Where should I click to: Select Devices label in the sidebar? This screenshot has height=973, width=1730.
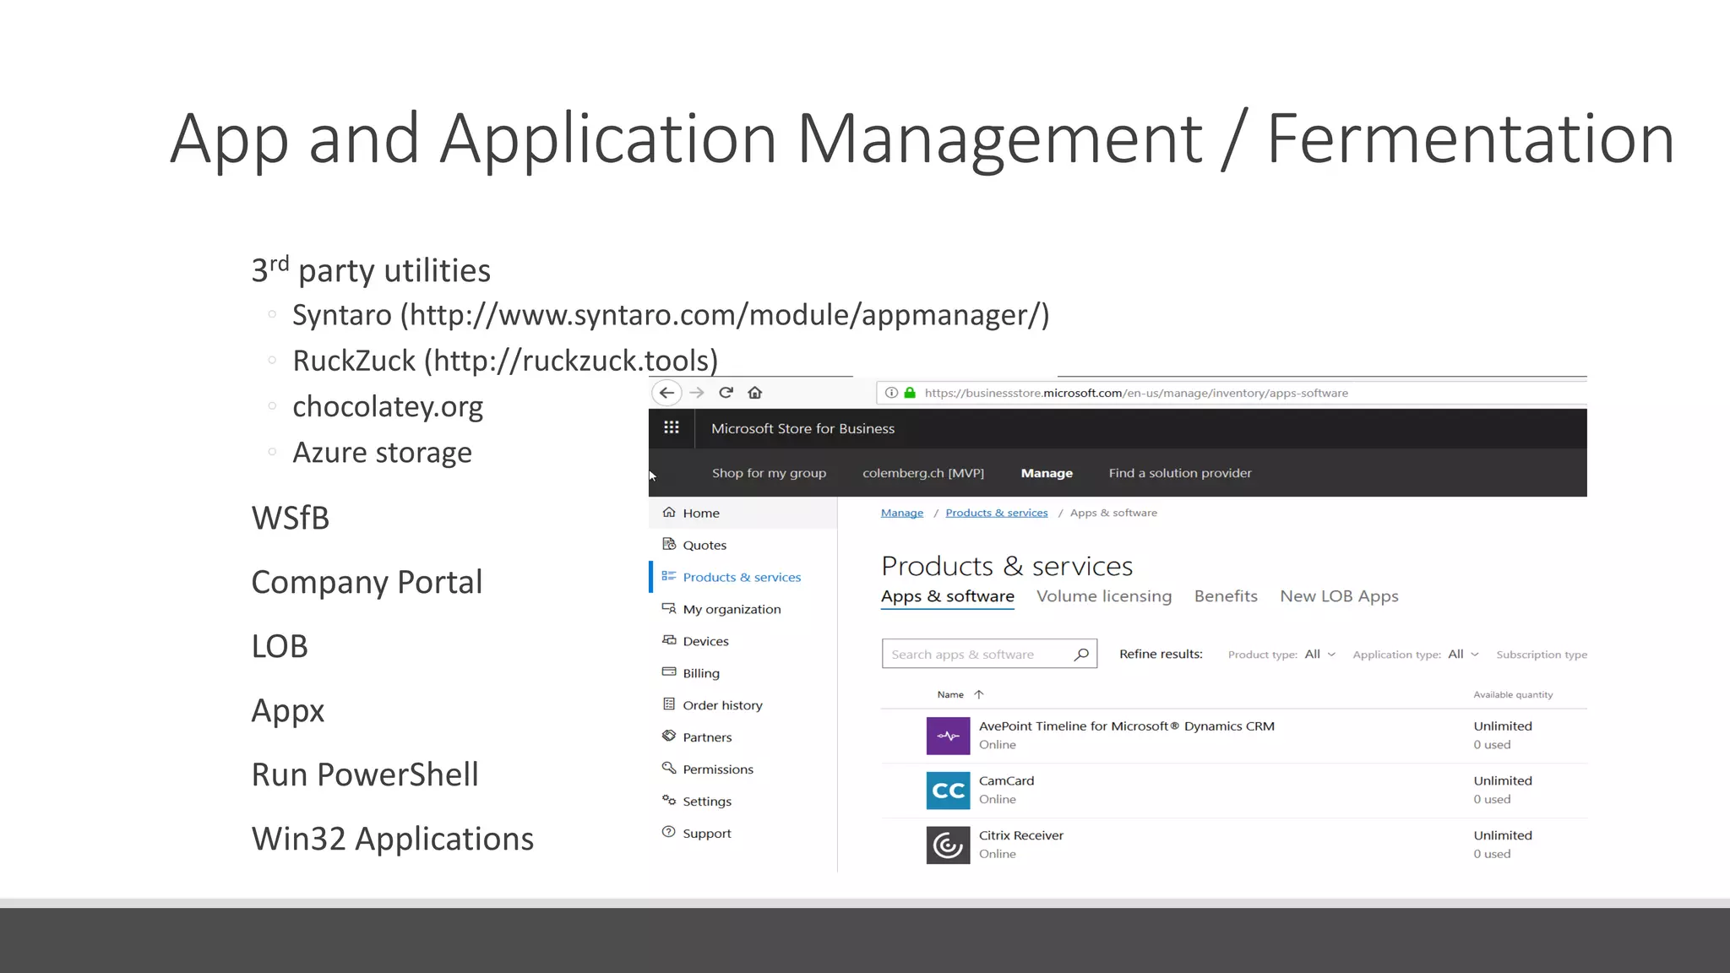[x=705, y=641]
